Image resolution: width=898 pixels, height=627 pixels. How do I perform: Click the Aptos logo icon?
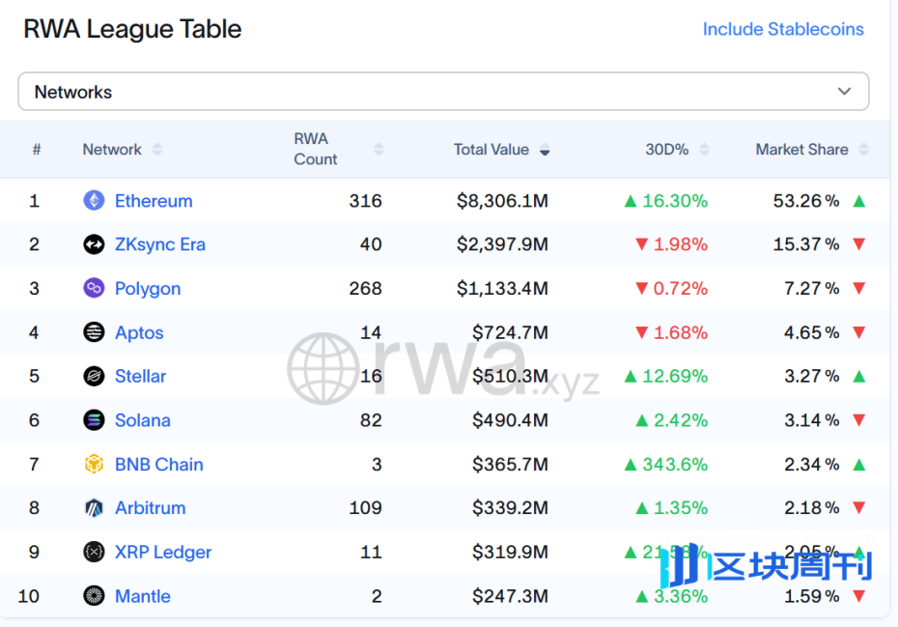[x=94, y=331]
